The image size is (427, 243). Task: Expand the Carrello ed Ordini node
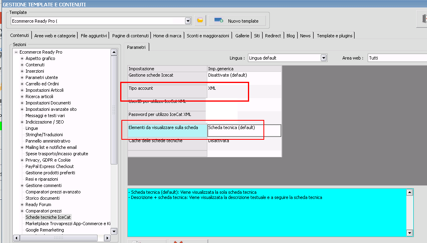click(22, 84)
